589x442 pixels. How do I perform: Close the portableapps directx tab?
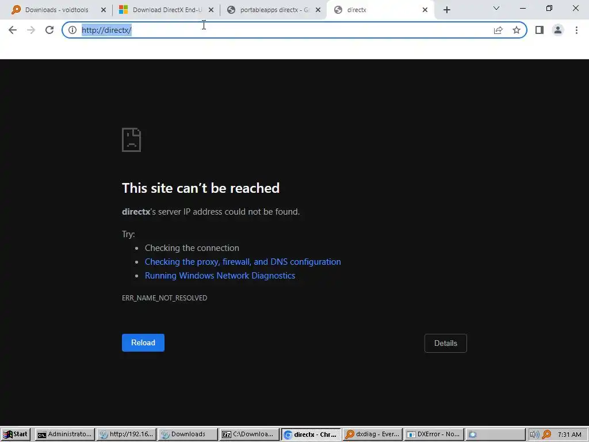[318, 10]
